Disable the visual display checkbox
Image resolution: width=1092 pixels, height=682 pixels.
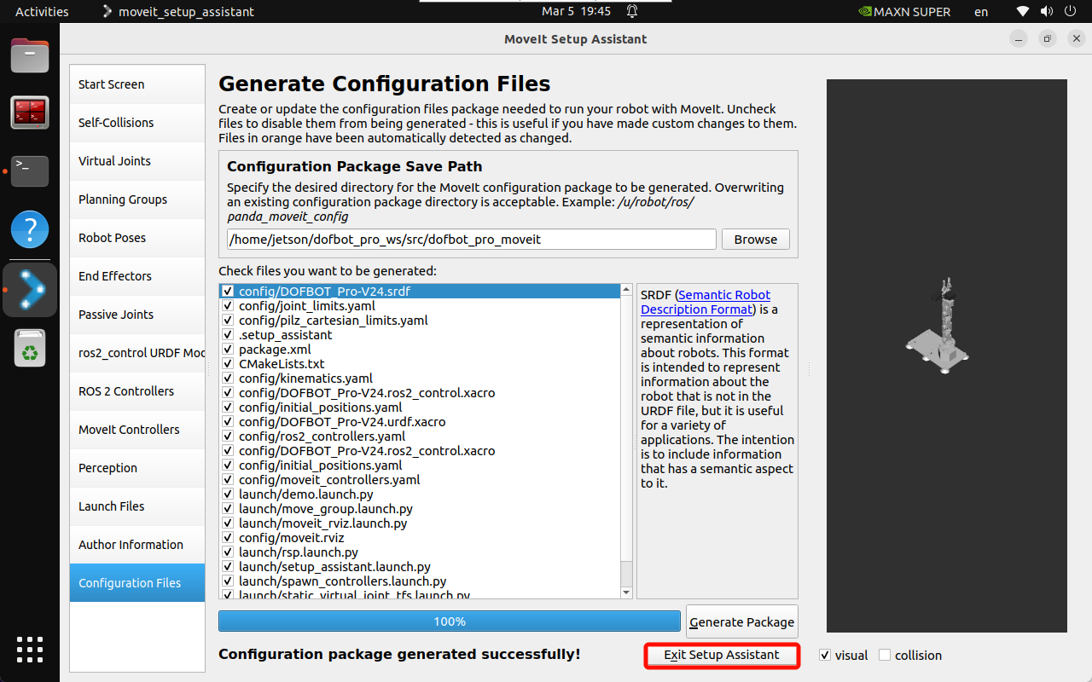click(825, 655)
